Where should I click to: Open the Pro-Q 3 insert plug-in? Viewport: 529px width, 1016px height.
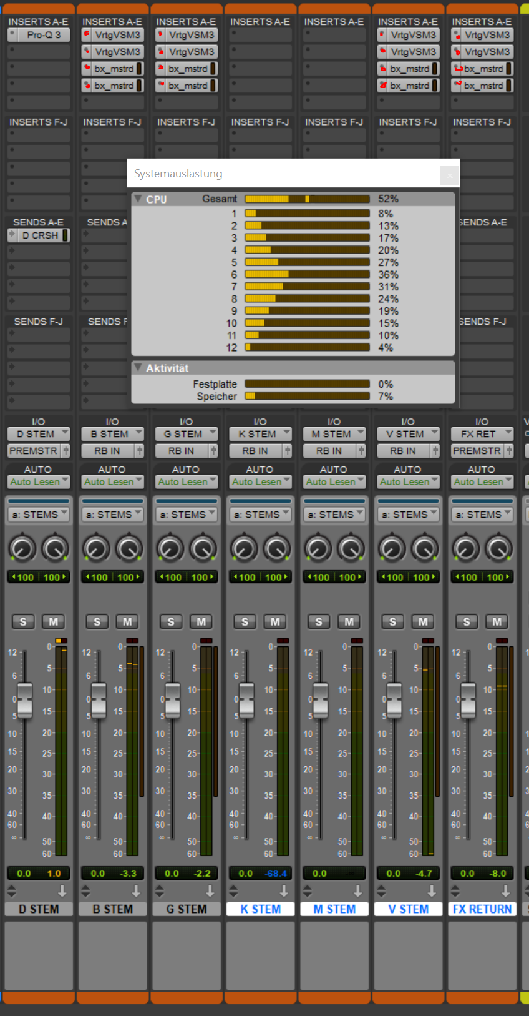[44, 35]
